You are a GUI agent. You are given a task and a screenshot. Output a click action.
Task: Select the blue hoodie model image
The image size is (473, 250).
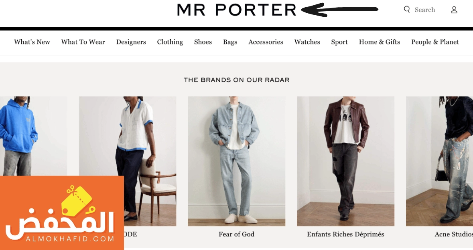(33, 136)
